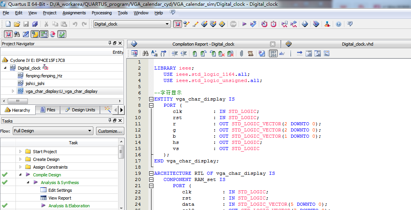The width and height of the screenshot is (411, 210).
Task: Open the Assignments menu
Action: click(74, 13)
